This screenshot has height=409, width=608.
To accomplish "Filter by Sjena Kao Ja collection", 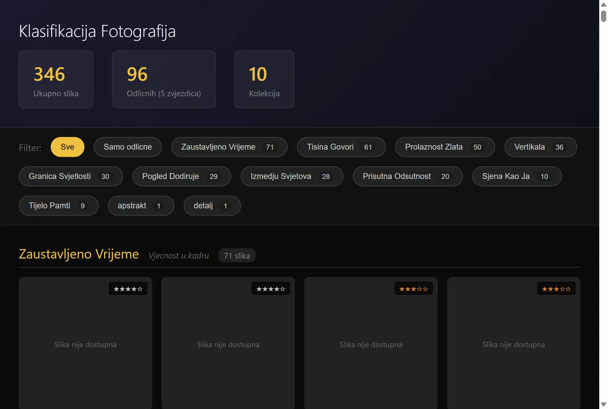I will click(x=517, y=176).
